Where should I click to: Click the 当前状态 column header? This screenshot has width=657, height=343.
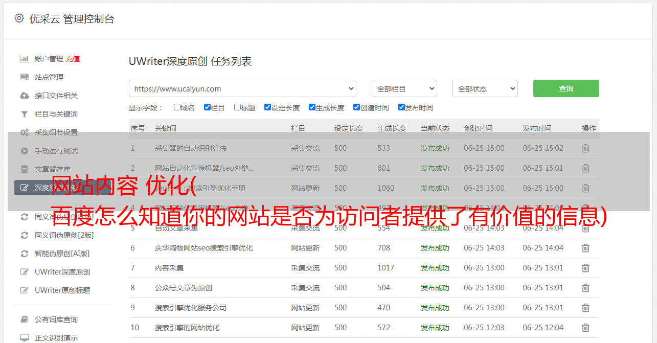pos(435,128)
